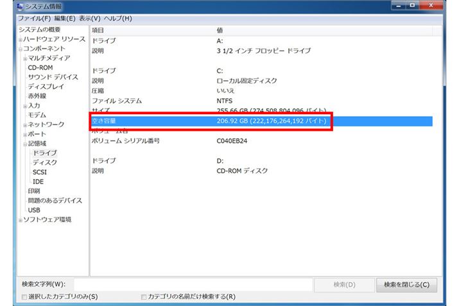Viewport: 459px width, 306px height.
Task: Open the 編集(E) menu
Action: coord(65,19)
